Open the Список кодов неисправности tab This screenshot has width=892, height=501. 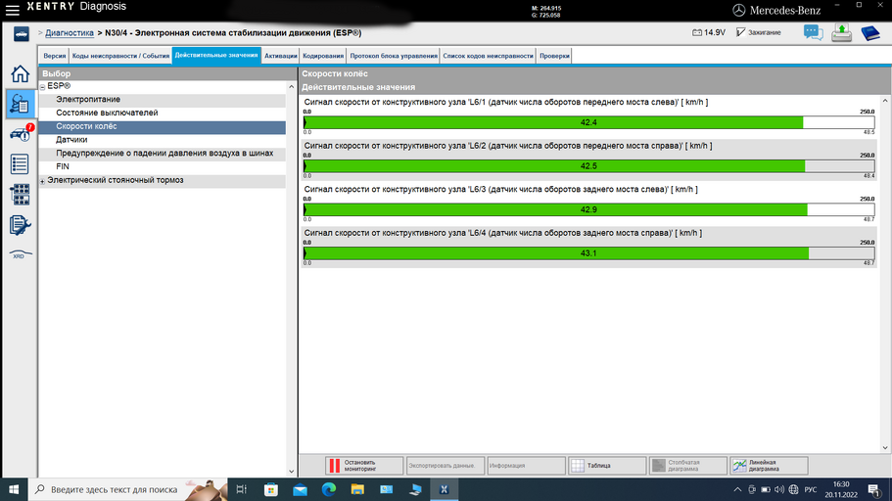(488, 56)
